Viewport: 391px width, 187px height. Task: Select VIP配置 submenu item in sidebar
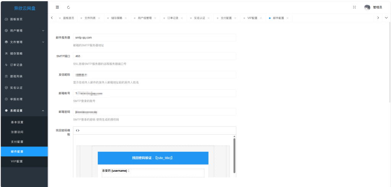click(x=24, y=161)
